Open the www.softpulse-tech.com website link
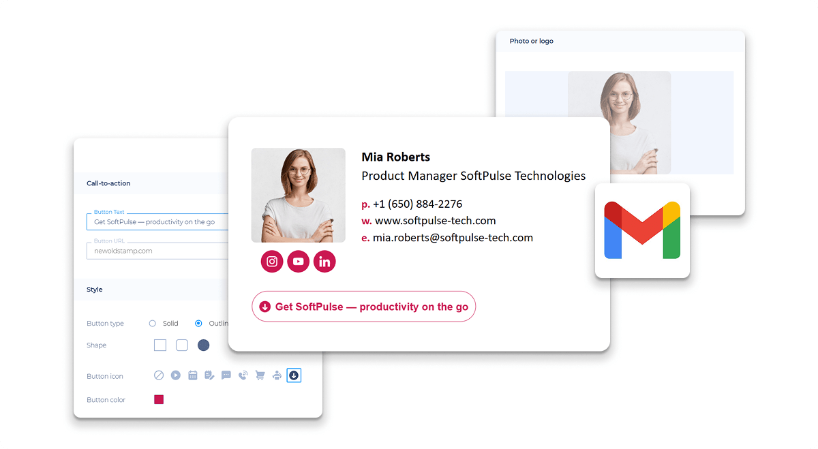The height and width of the screenshot is (449, 818). (x=436, y=221)
